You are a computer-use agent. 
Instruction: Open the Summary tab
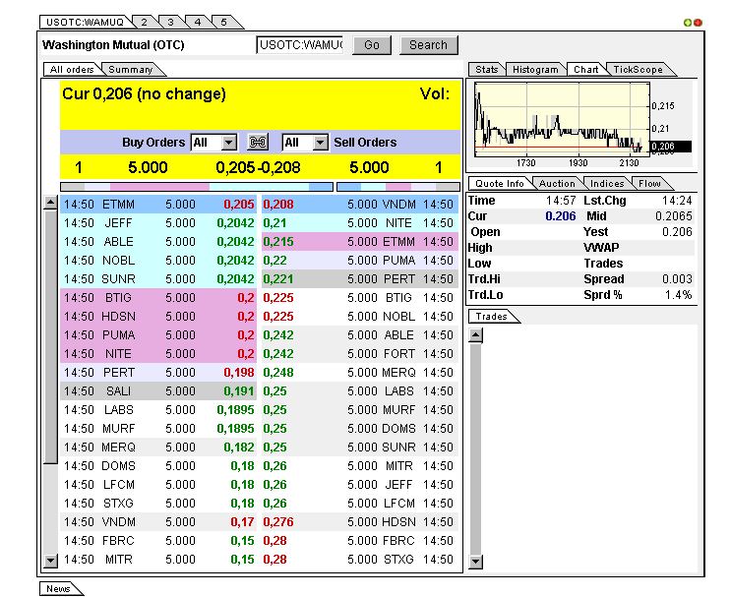point(130,69)
